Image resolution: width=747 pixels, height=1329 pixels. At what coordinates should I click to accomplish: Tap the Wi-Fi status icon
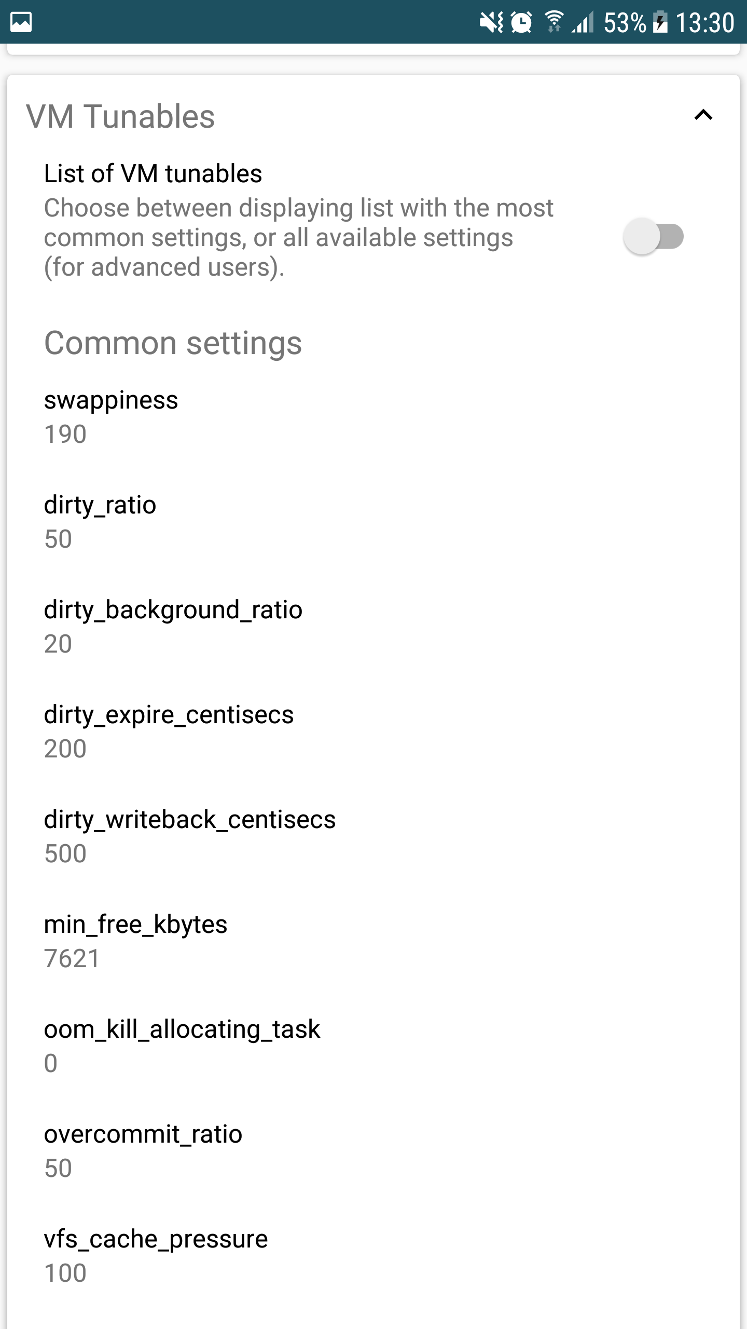pyautogui.click(x=554, y=22)
